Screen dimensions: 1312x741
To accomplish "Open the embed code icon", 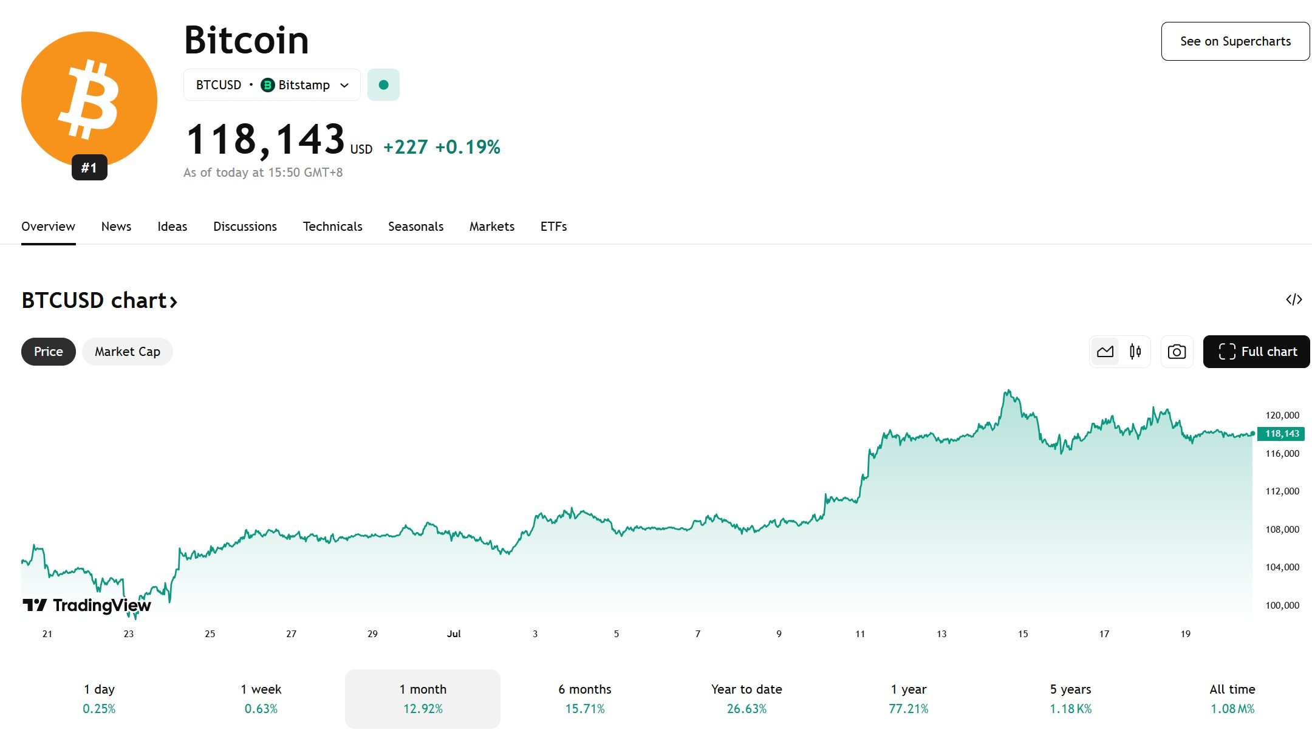I will click(x=1294, y=299).
